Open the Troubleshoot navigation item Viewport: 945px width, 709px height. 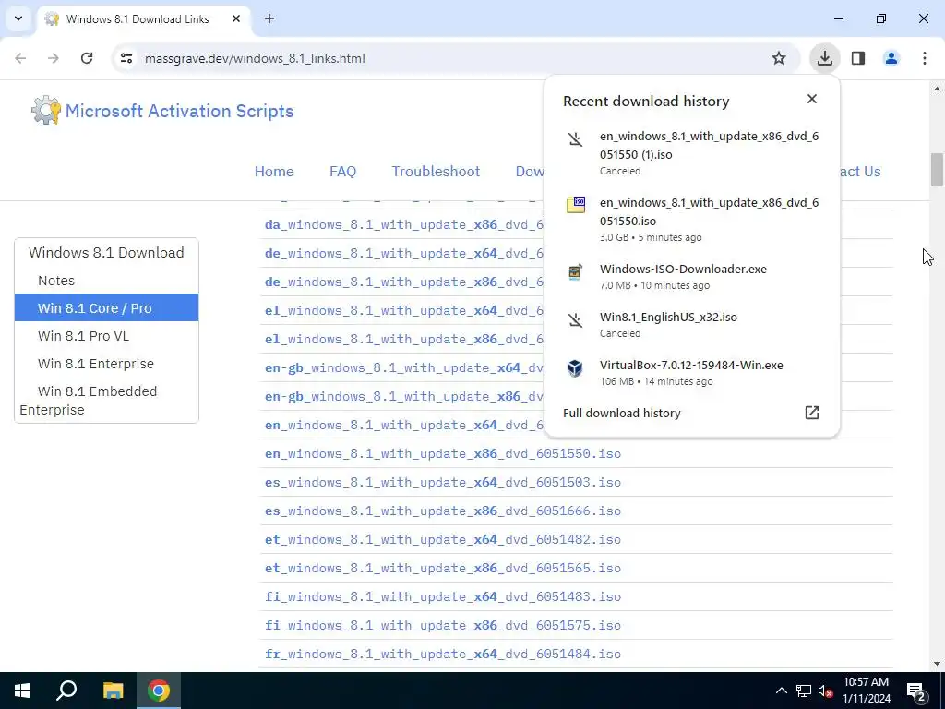[x=436, y=171]
